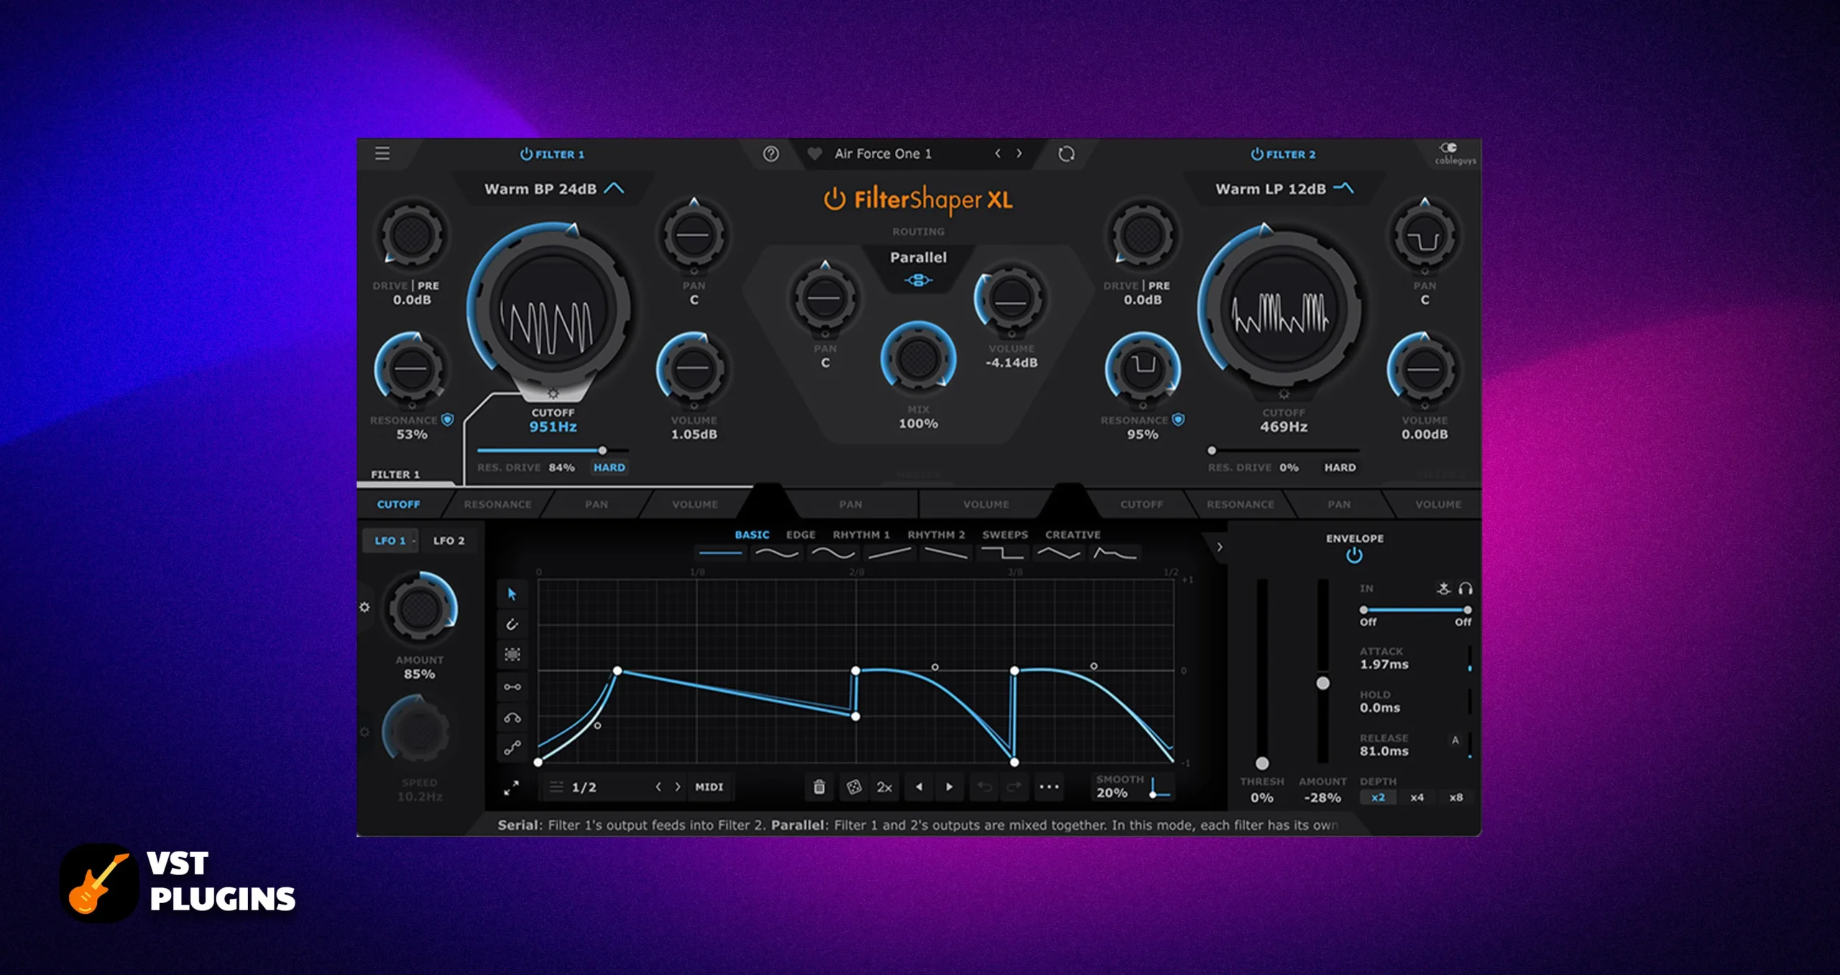Click the Cableguys logo
The width and height of the screenshot is (1840, 975).
[1455, 153]
